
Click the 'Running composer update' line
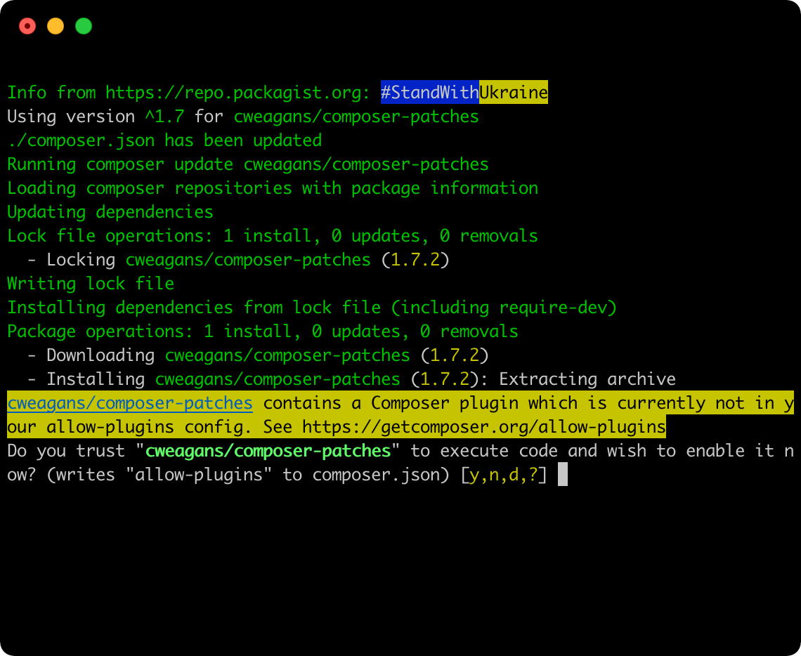248,164
